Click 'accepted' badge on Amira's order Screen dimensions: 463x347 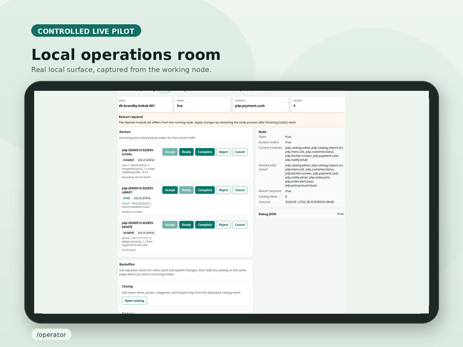(128, 233)
